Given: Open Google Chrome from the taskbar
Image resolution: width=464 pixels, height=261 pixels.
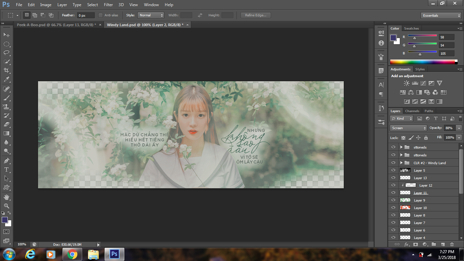Looking at the screenshot, I should click(x=72, y=254).
